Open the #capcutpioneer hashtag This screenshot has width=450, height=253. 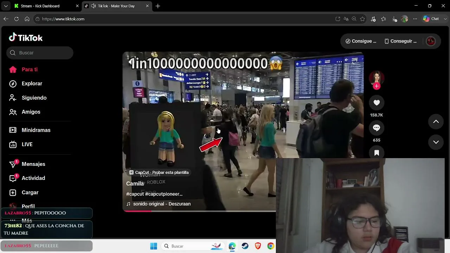tap(164, 194)
